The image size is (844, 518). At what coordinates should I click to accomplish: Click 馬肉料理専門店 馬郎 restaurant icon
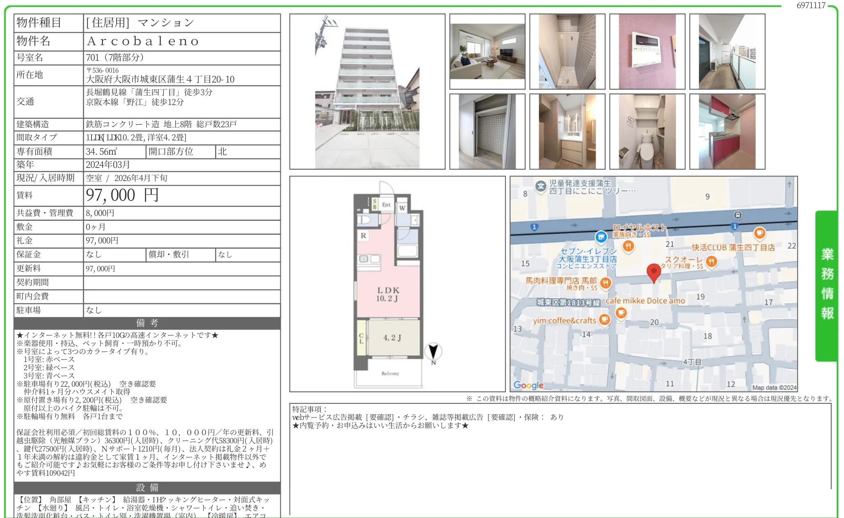(x=606, y=282)
